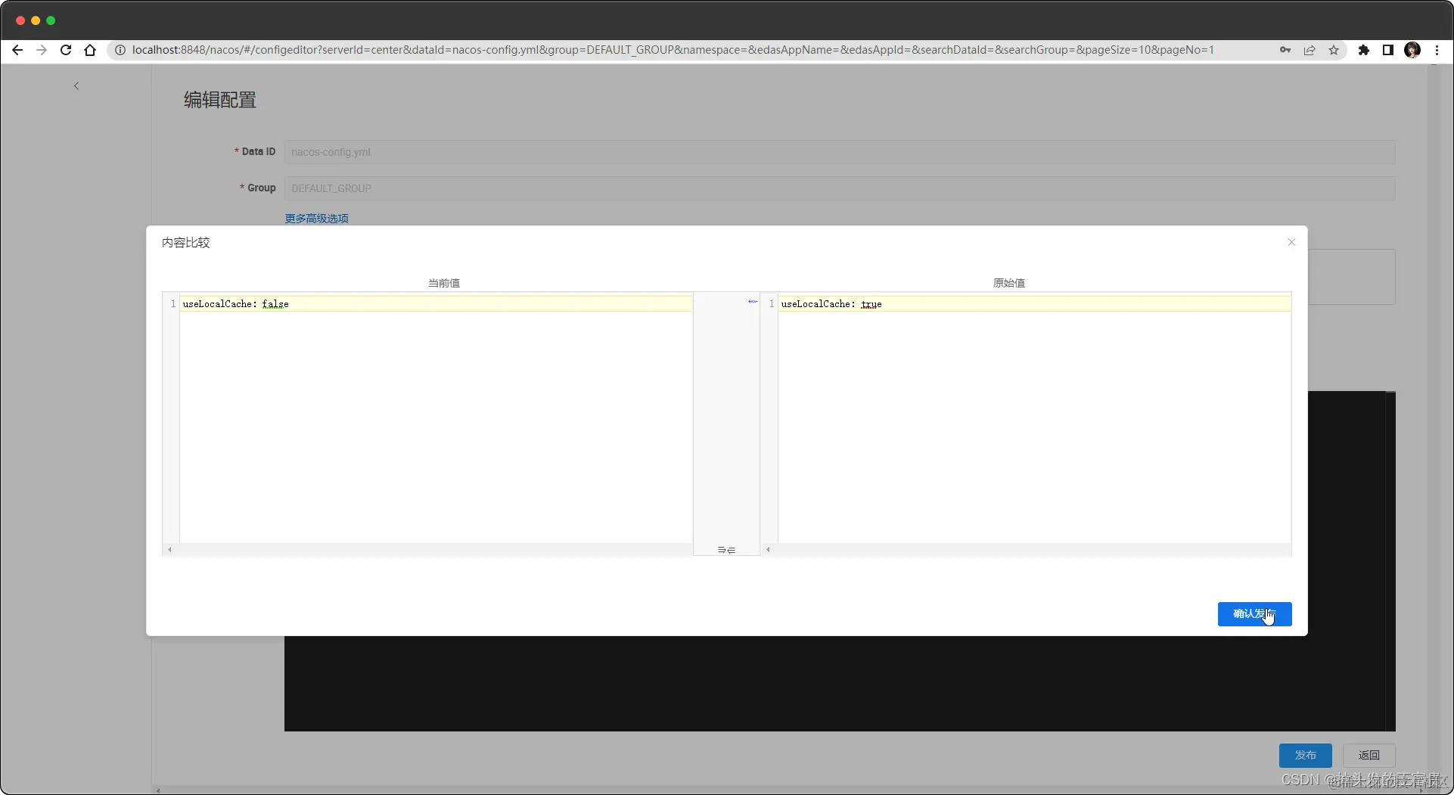Click the 编辑配置 page heading
1454x795 pixels.
click(x=220, y=100)
